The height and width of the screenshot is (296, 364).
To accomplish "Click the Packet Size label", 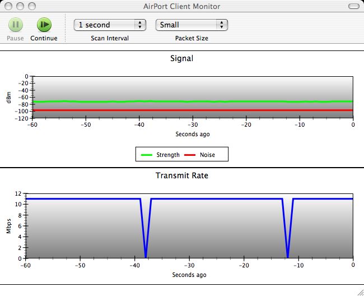I will coord(192,38).
